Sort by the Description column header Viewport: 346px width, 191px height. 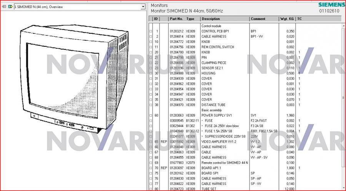click(211, 19)
